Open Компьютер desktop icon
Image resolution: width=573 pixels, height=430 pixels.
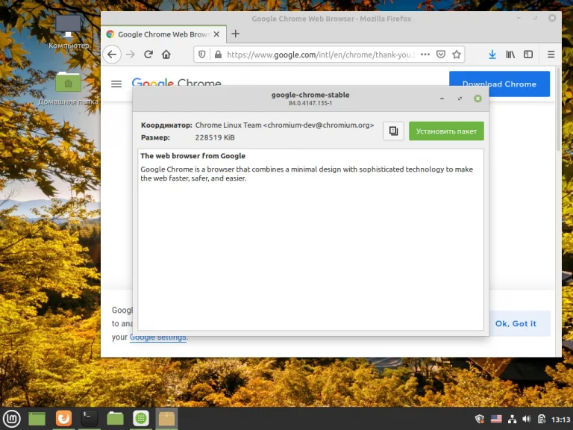coord(69,32)
